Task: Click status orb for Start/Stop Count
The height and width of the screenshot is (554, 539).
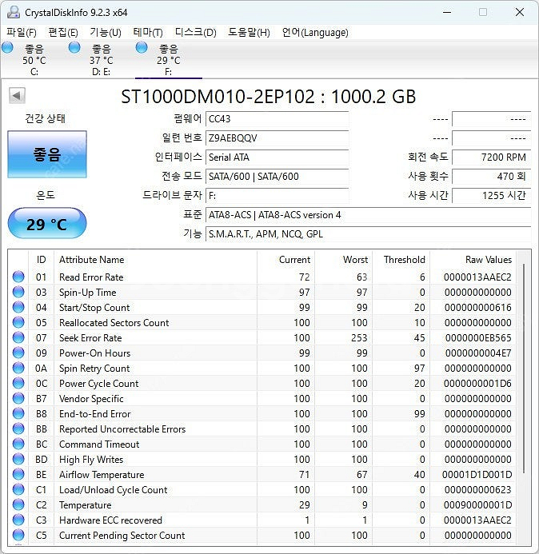Action: 18,307
